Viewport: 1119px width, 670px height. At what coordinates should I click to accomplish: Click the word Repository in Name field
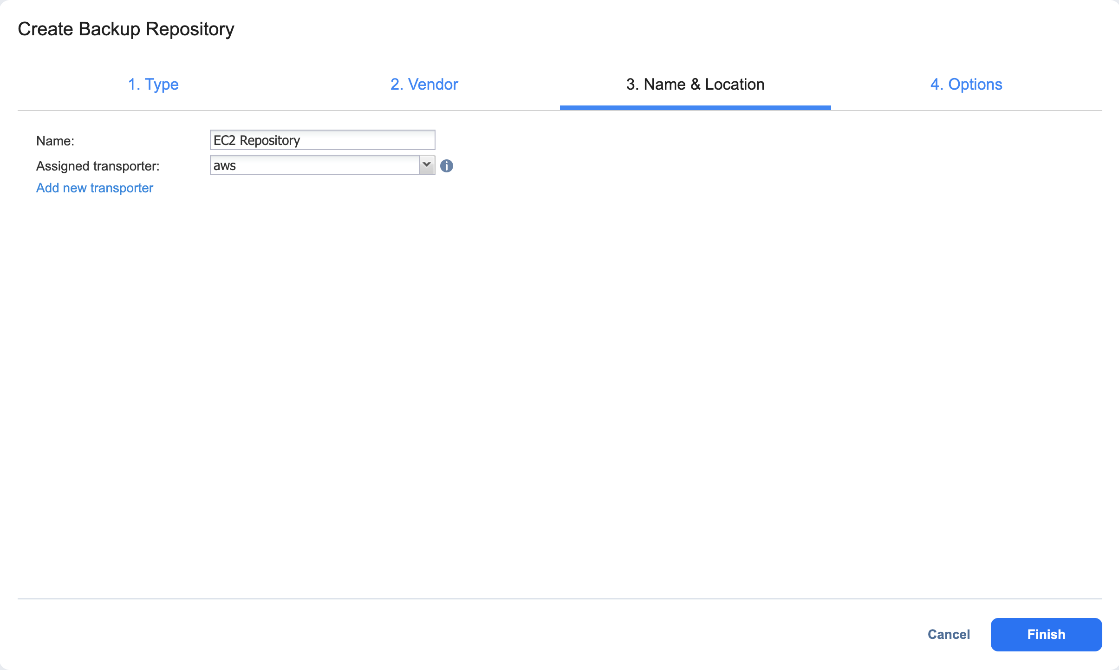coord(270,140)
